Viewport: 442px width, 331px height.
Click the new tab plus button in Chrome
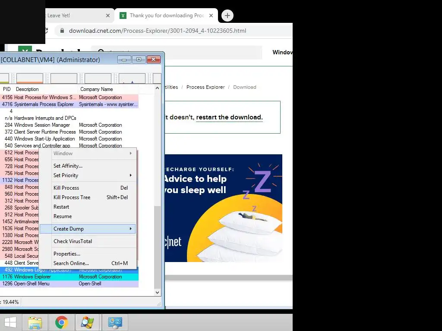pos(227,16)
